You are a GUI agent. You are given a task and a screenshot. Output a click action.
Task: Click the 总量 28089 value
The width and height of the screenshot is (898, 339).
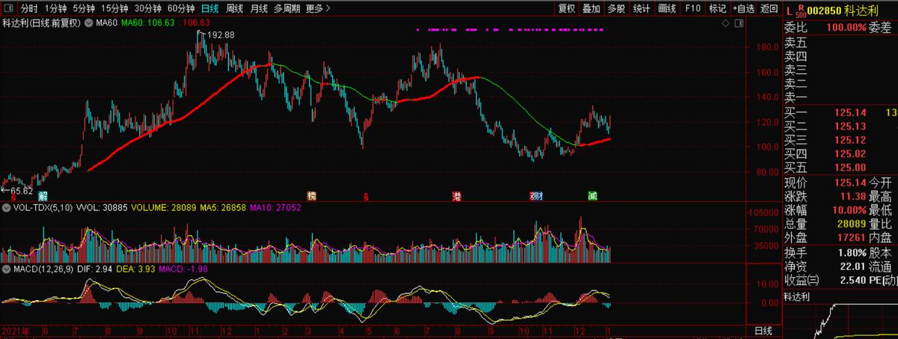tap(852, 223)
